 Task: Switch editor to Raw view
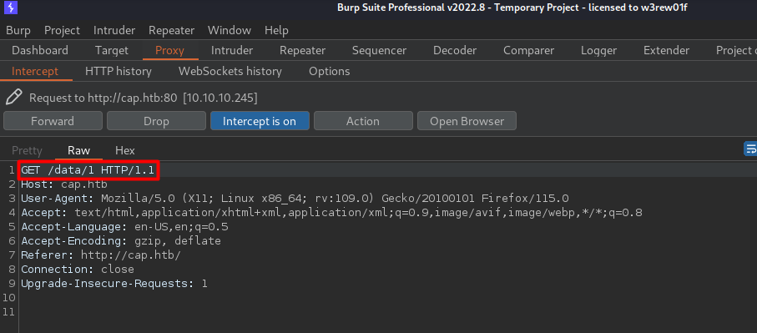[x=78, y=150]
